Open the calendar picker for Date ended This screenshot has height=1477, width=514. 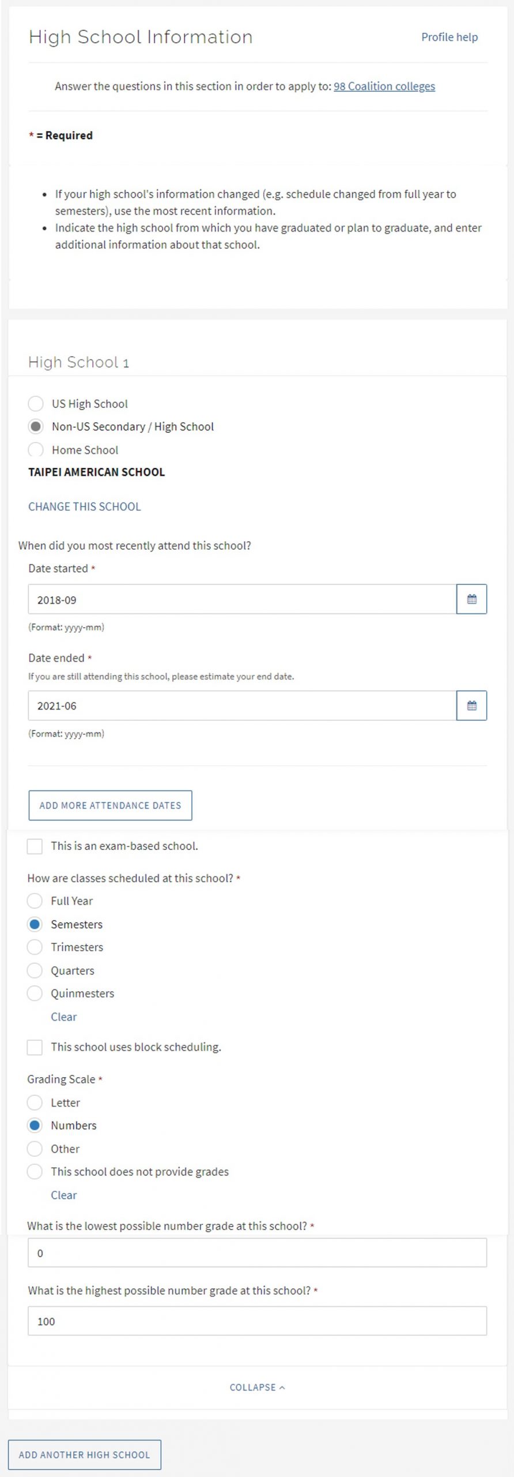[471, 704]
